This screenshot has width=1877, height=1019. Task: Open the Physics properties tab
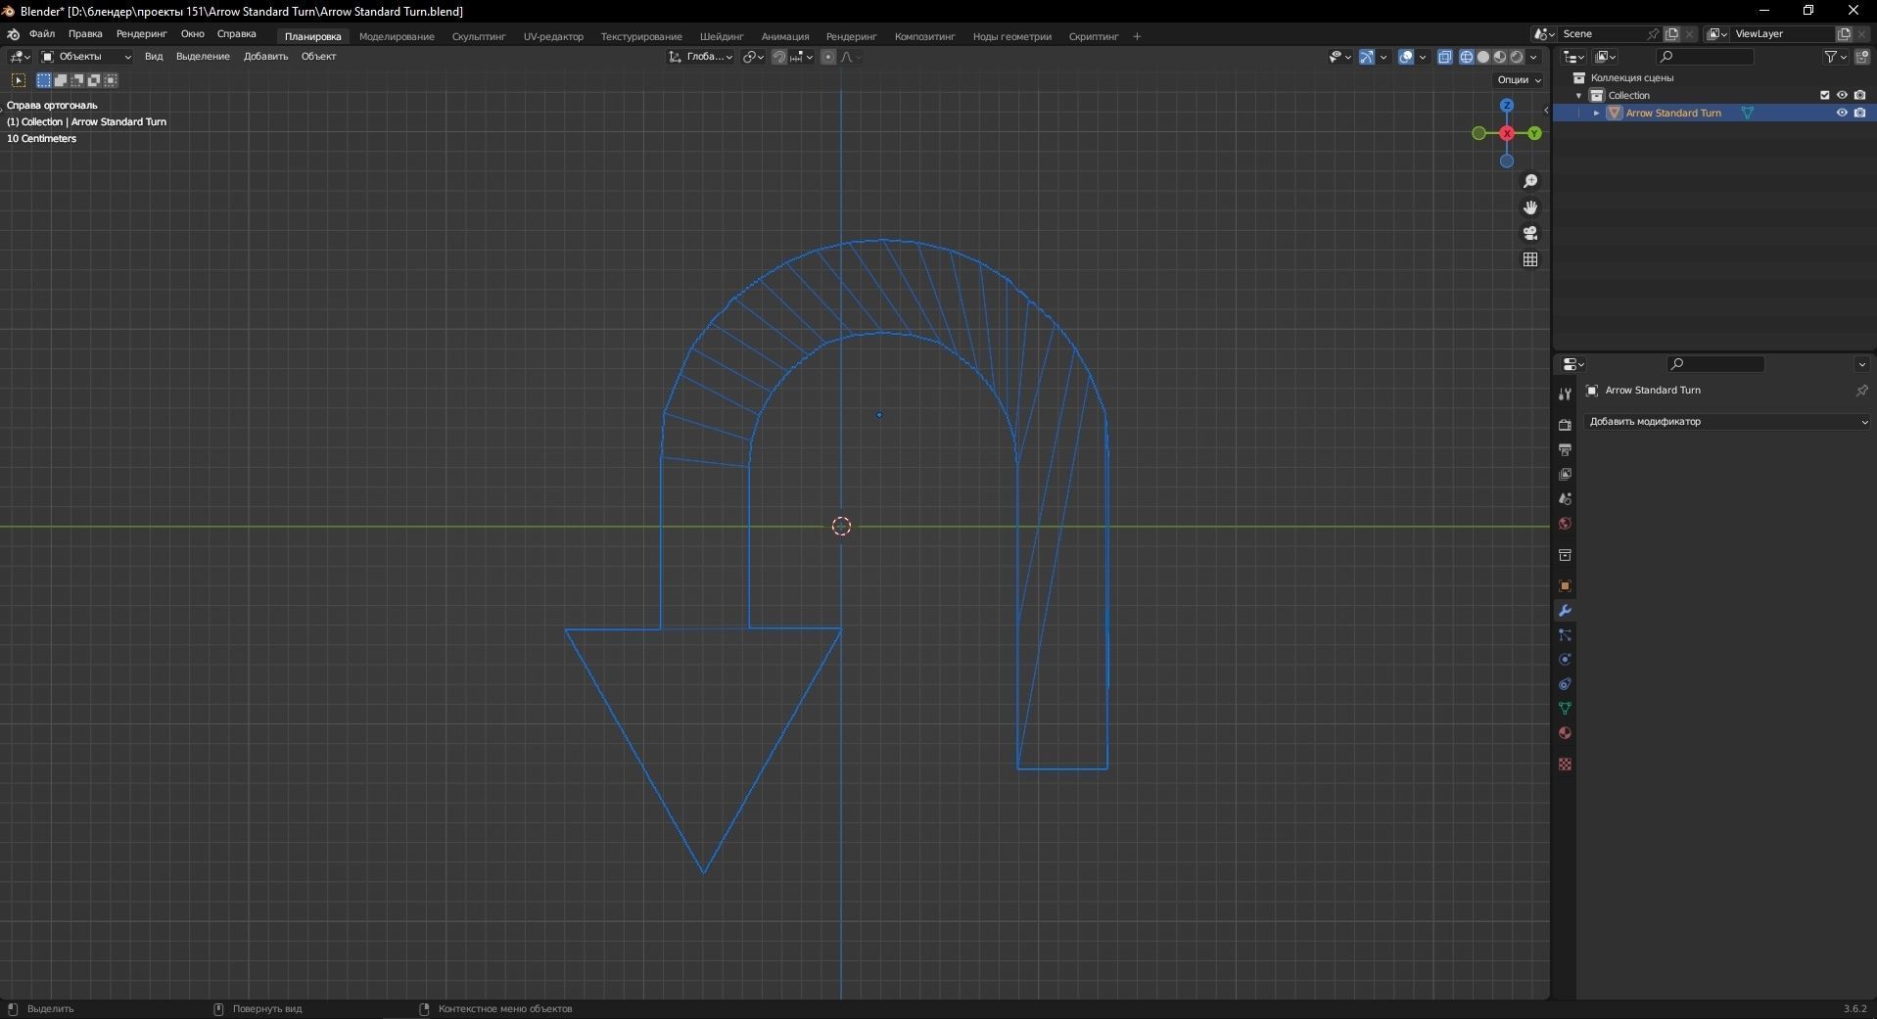click(x=1565, y=660)
